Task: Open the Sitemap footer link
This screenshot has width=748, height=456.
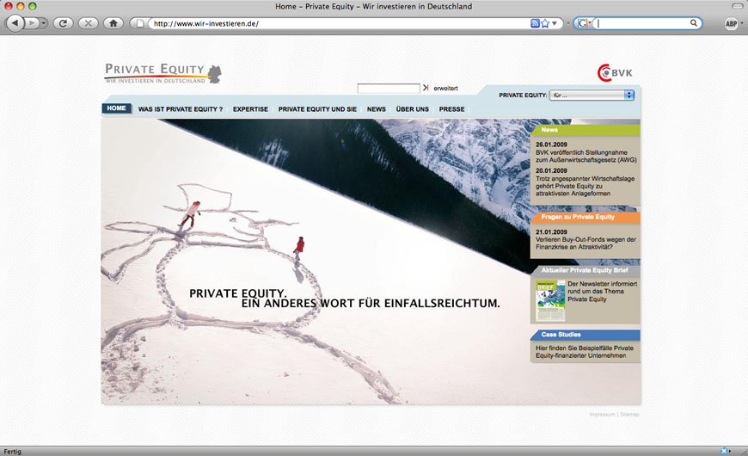Action: pos(629,415)
